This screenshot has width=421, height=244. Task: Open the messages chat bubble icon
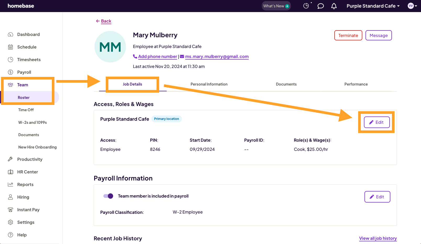(320, 6)
